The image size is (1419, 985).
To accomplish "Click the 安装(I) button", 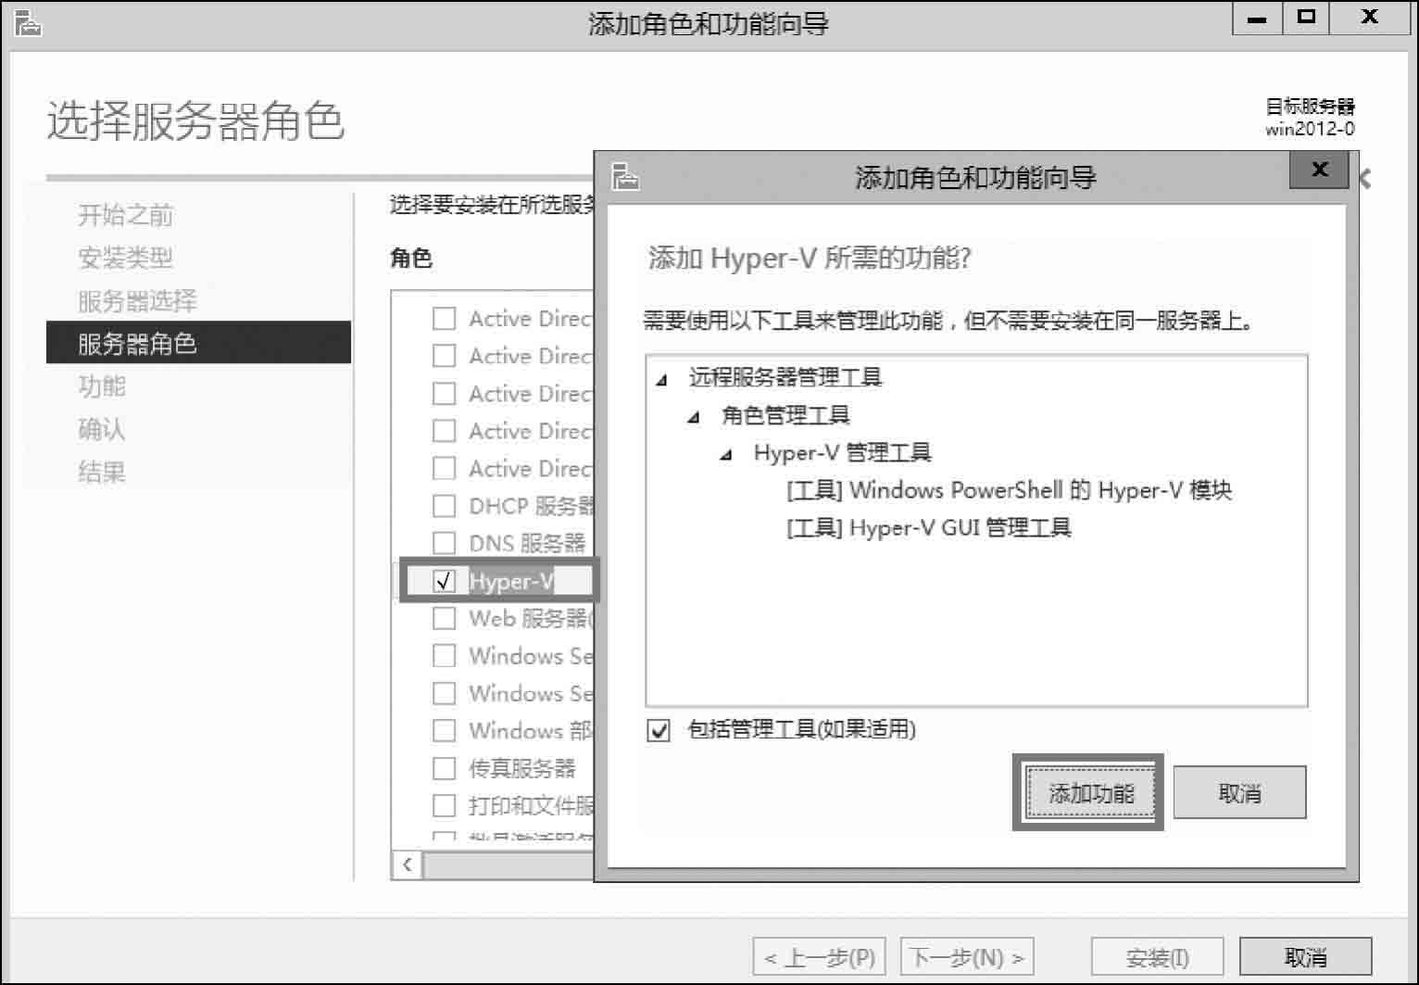I will coord(1157,957).
